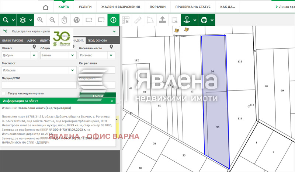Click the home icon in top navigation
The height and width of the screenshot is (172, 295).
(x=46, y=7)
